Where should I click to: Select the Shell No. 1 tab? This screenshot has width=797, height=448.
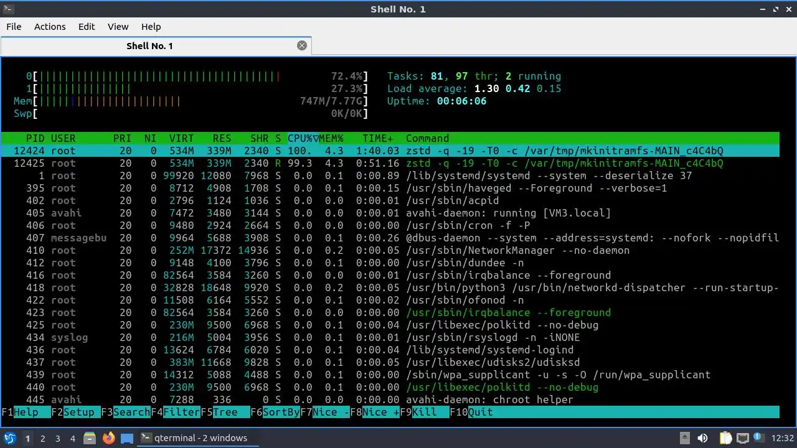click(x=156, y=45)
